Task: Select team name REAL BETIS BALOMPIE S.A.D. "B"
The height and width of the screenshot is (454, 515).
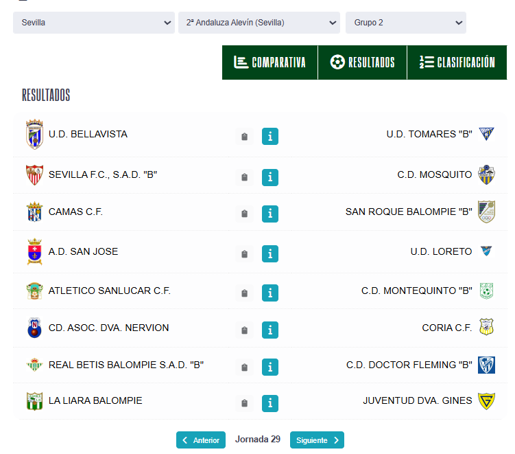Action: click(x=126, y=365)
